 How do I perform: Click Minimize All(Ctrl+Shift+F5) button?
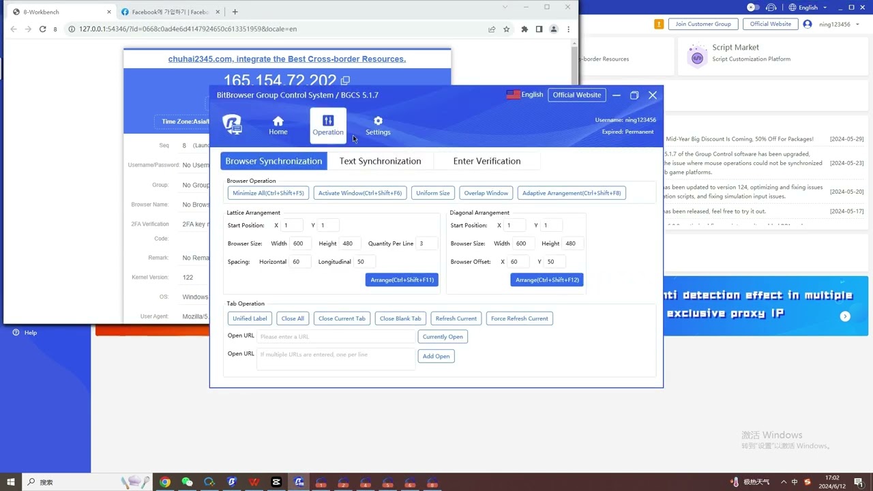268,193
